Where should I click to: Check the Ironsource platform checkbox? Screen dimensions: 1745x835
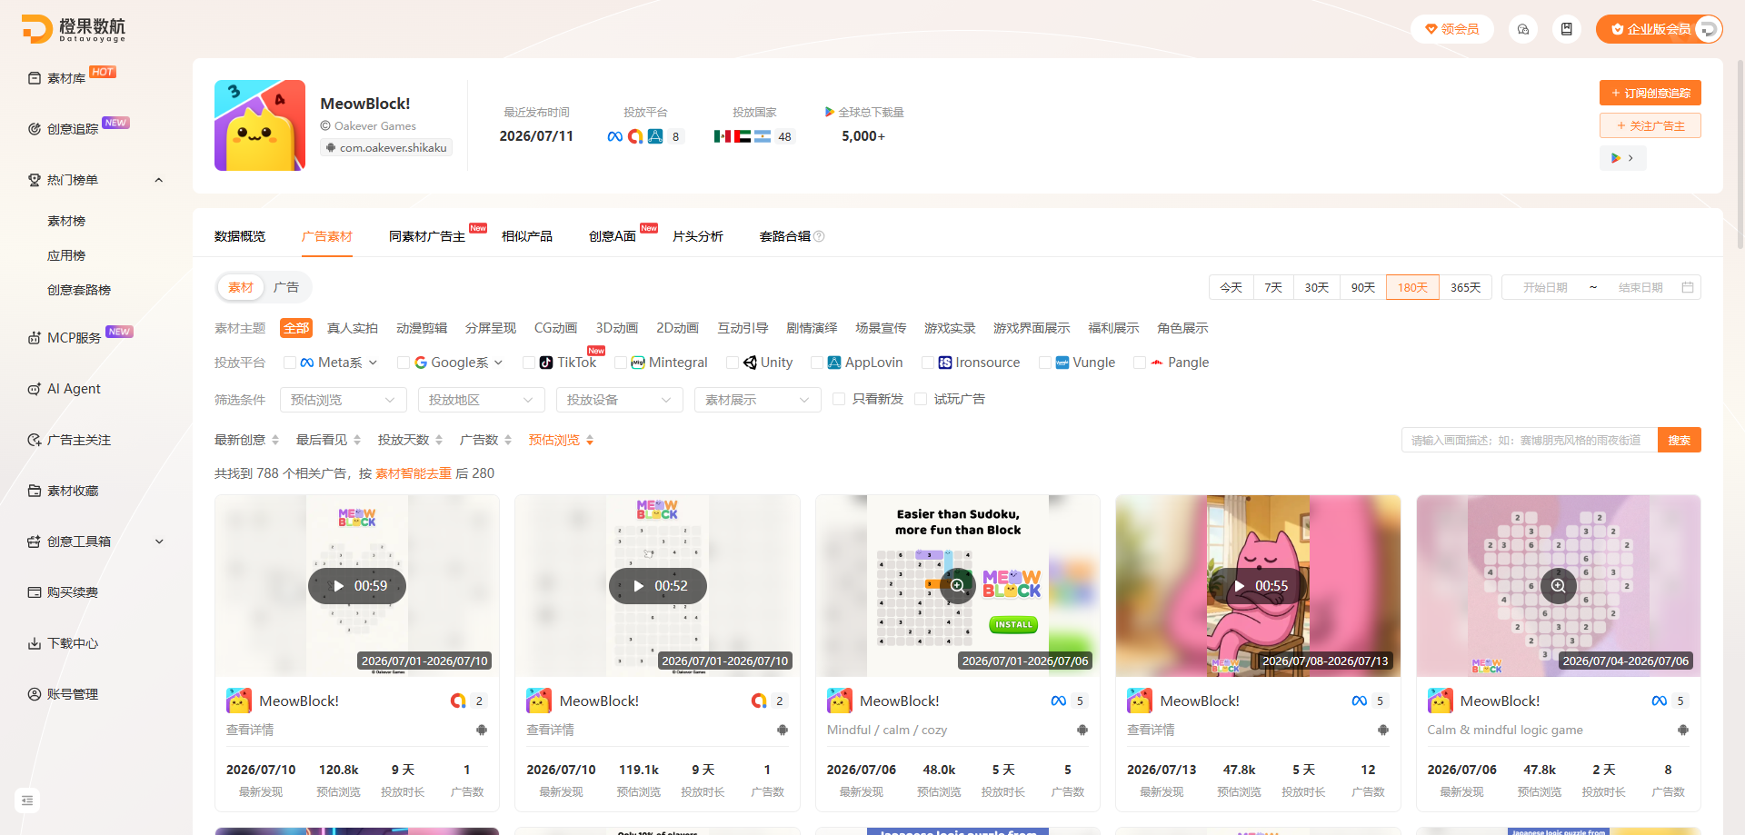click(x=928, y=363)
